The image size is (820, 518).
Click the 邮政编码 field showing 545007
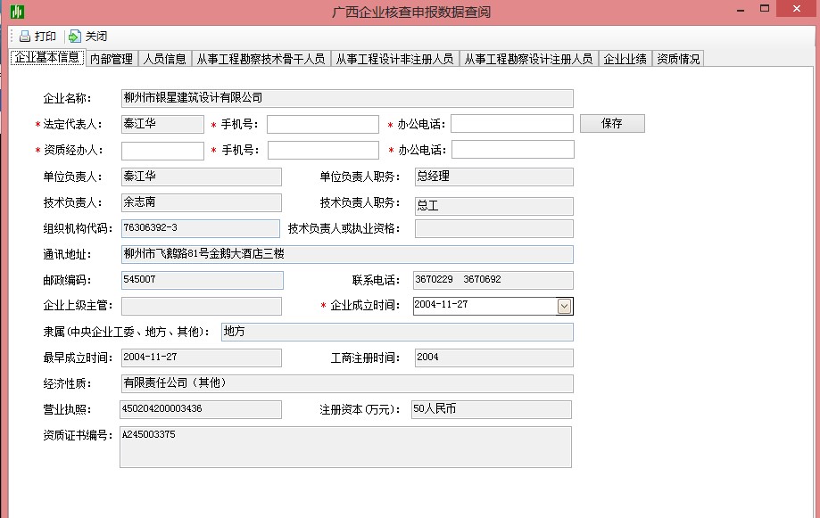[x=202, y=281]
